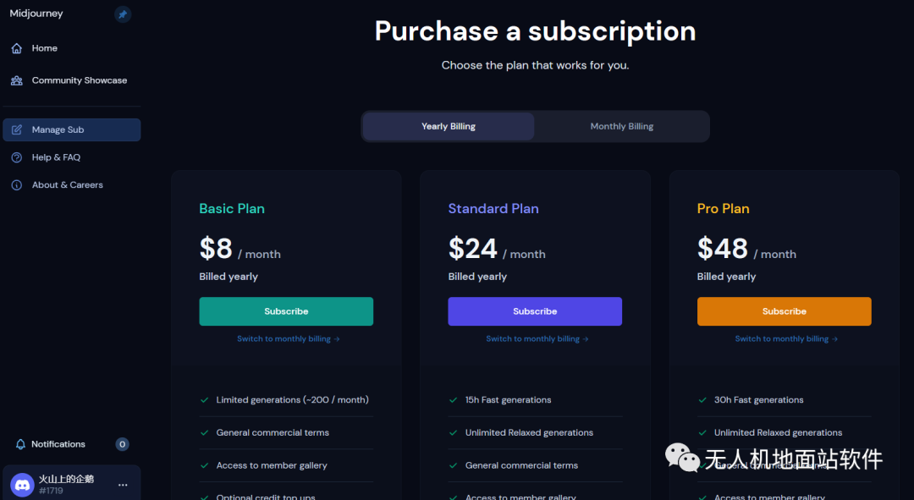
Task: Open the user account options ellipsis
Action: [123, 485]
